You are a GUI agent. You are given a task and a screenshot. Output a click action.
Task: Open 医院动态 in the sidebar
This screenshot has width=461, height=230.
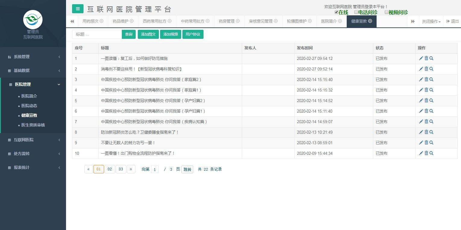click(x=29, y=106)
